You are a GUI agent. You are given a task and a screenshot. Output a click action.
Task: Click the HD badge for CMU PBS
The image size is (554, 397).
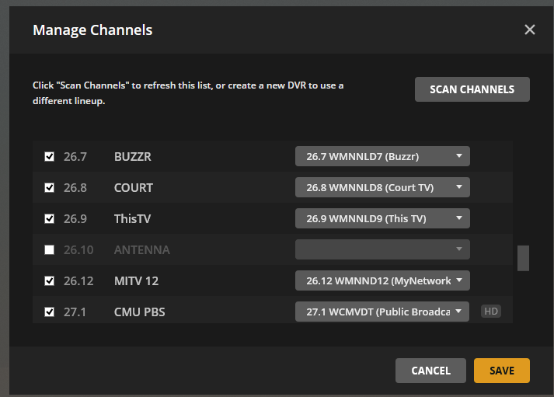(x=490, y=312)
